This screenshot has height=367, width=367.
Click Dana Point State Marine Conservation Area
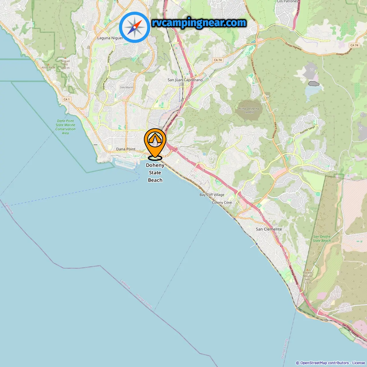click(x=65, y=127)
